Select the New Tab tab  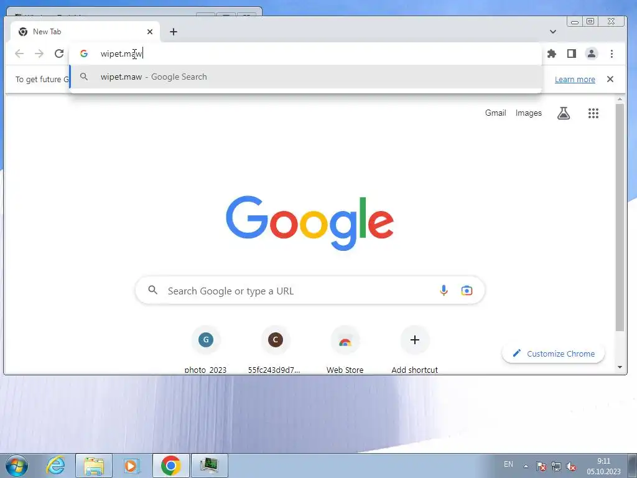point(85,32)
